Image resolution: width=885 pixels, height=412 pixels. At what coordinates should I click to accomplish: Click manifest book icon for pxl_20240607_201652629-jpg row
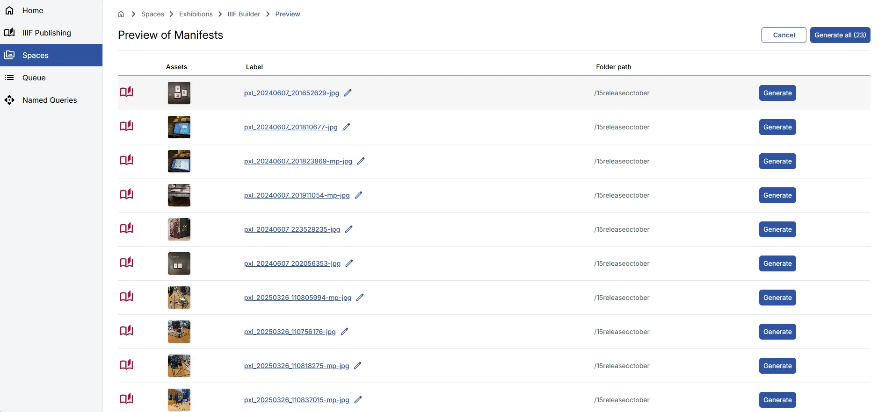click(x=127, y=92)
